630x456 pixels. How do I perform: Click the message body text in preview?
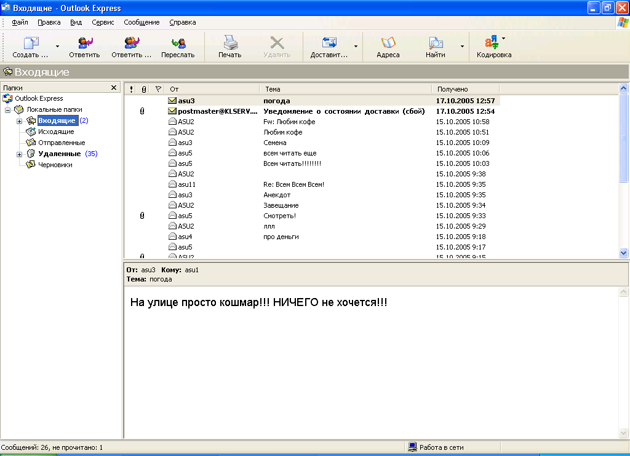coord(259,302)
